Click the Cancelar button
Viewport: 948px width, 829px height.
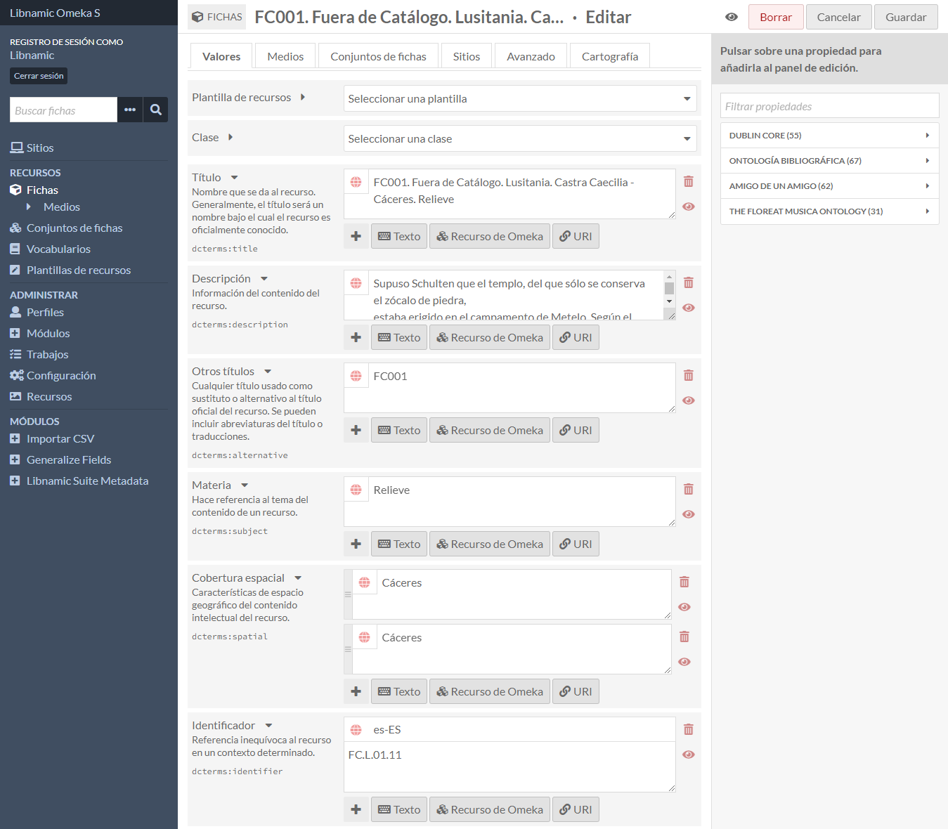[x=838, y=17]
